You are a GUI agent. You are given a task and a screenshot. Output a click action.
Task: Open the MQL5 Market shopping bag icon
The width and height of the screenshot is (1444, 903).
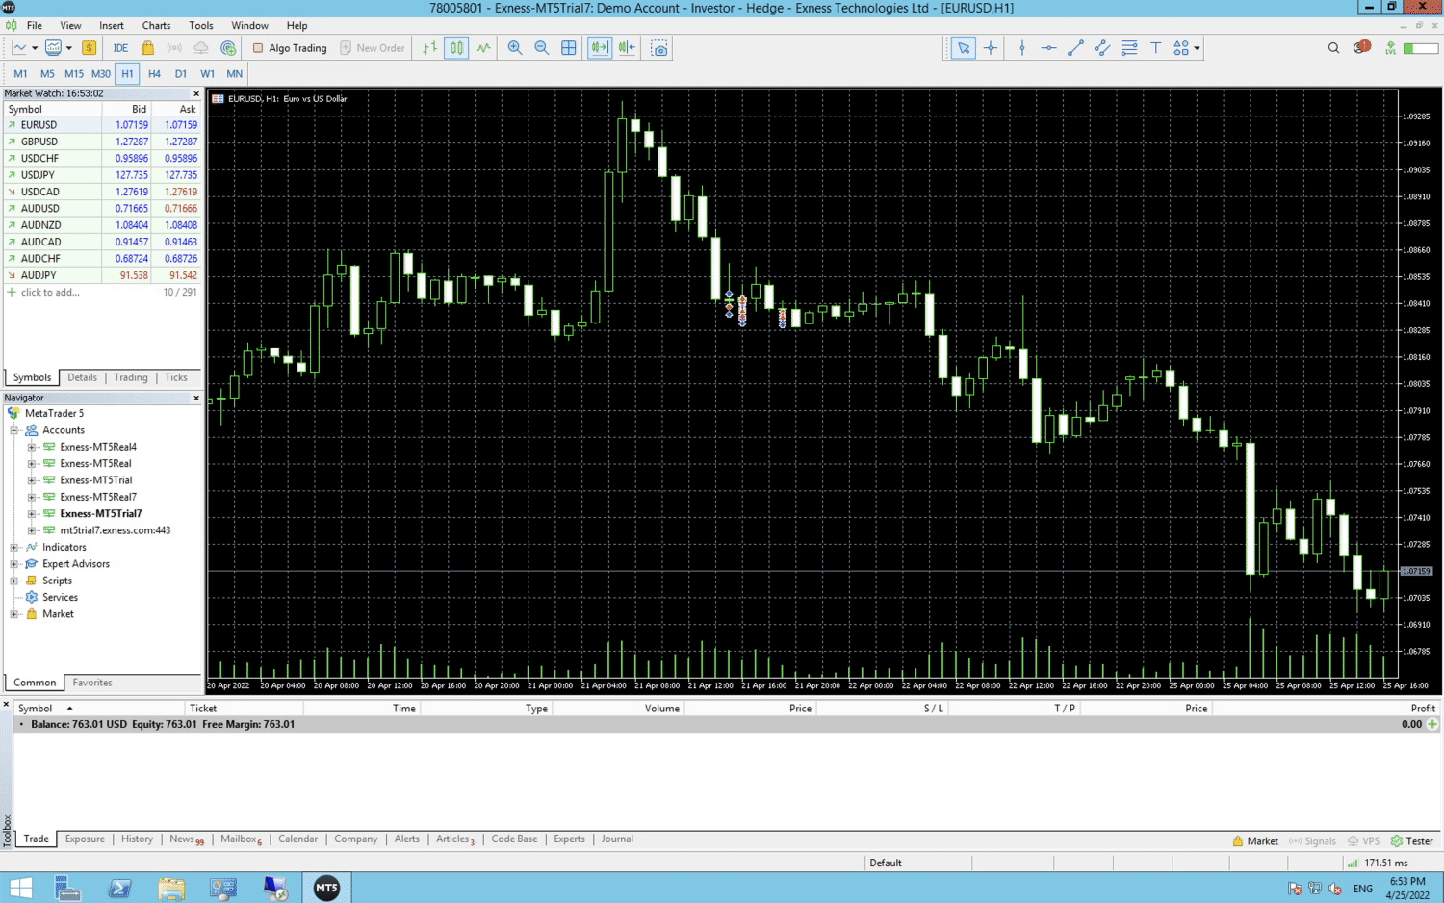(147, 48)
